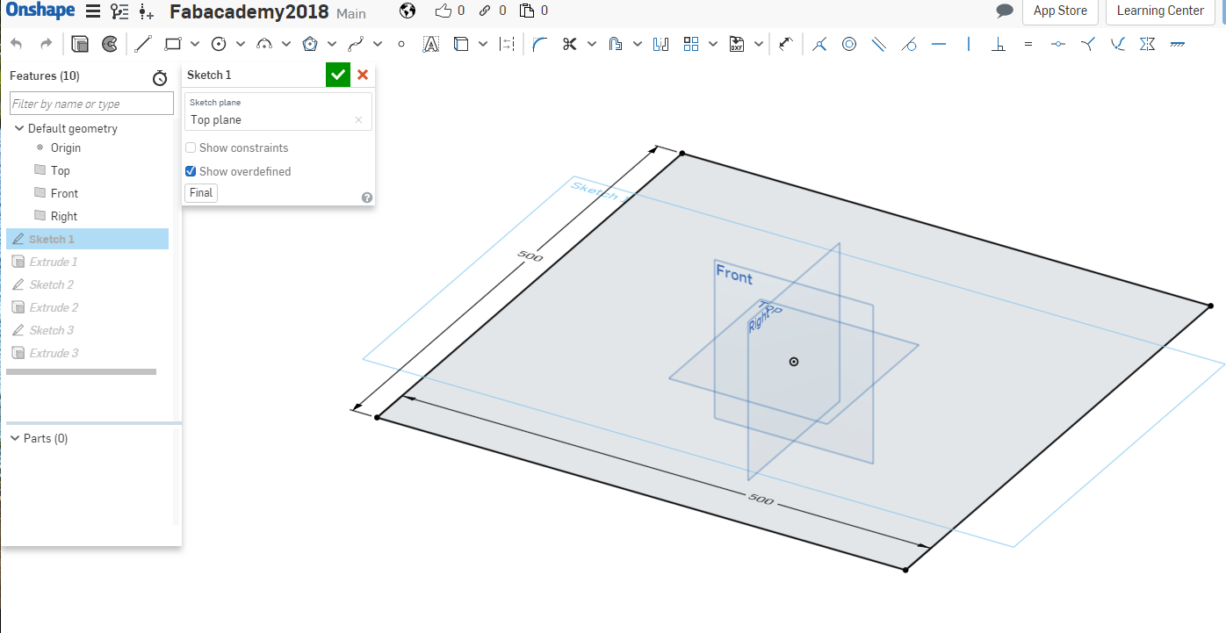Click the Insert DXF icon
Viewport: 1226px width, 633px height.
pos(737,44)
